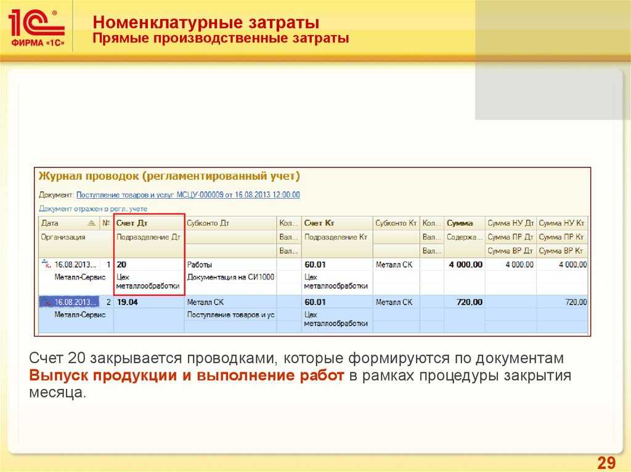The width and height of the screenshot is (631, 472).
Task: Click the Журнал проводок (регламентированный учет) title
Action: (x=169, y=176)
